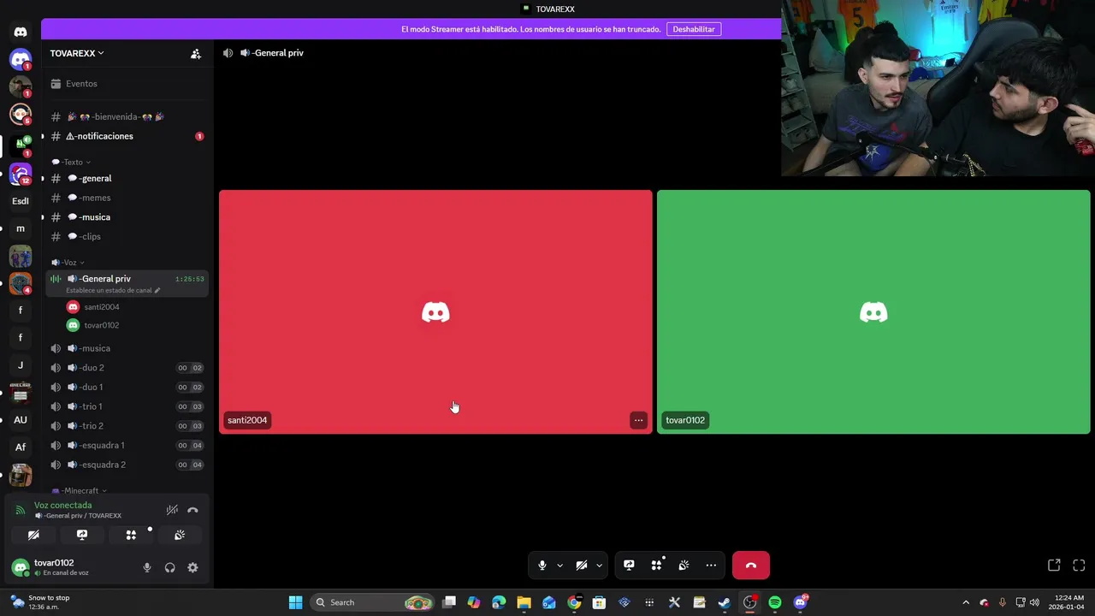1095x616 pixels.
Task: Open tovar0102 user avatar in user panel
Action: [20, 567]
